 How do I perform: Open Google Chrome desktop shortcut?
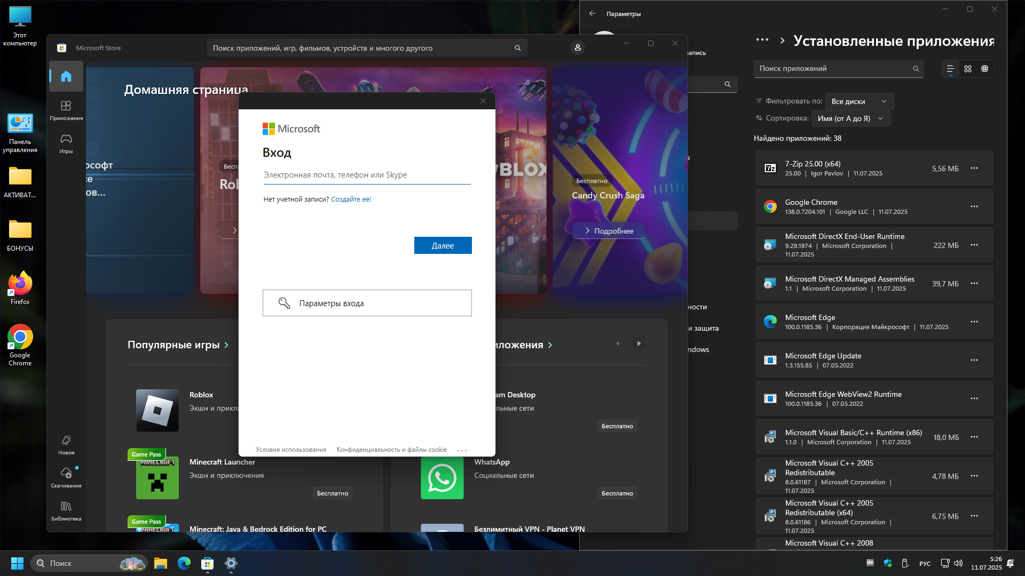coord(20,345)
